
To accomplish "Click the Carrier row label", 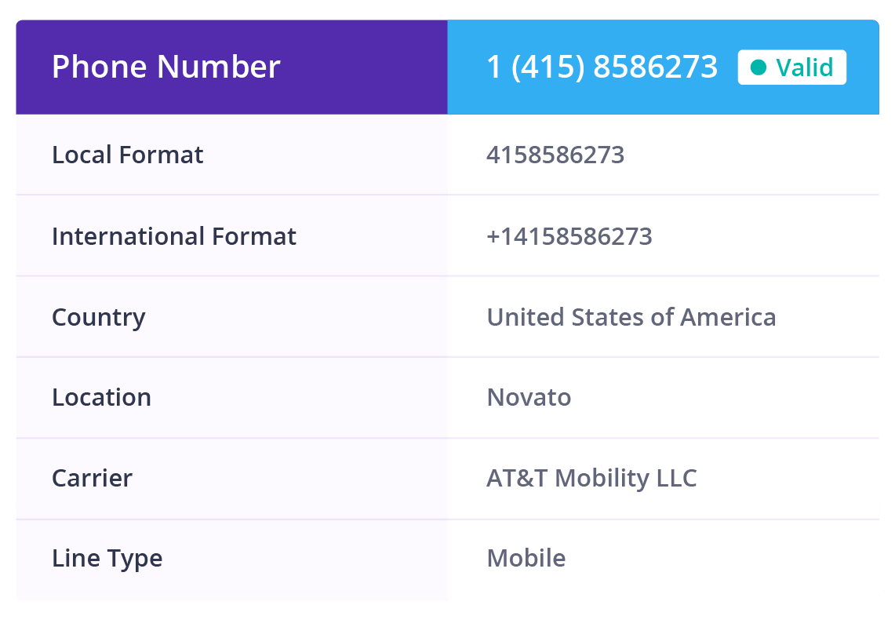I will pos(92,478).
